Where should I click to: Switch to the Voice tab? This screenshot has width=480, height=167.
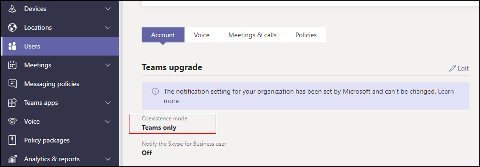[x=201, y=35]
